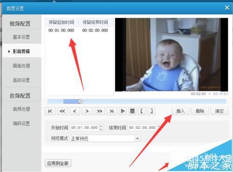233x172 pixels.
Task: Click the 开始时间 spinner arrows
Action: point(101,128)
